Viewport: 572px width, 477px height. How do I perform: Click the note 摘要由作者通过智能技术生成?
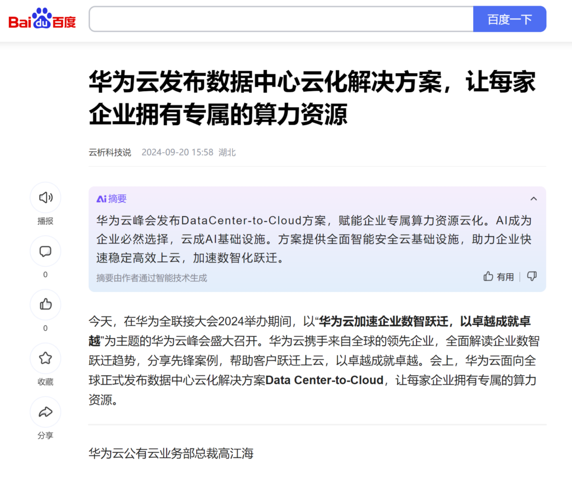coord(151,278)
